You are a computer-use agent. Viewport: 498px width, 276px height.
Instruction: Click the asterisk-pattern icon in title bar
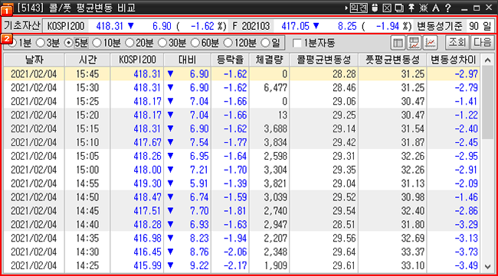click(x=424, y=8)
